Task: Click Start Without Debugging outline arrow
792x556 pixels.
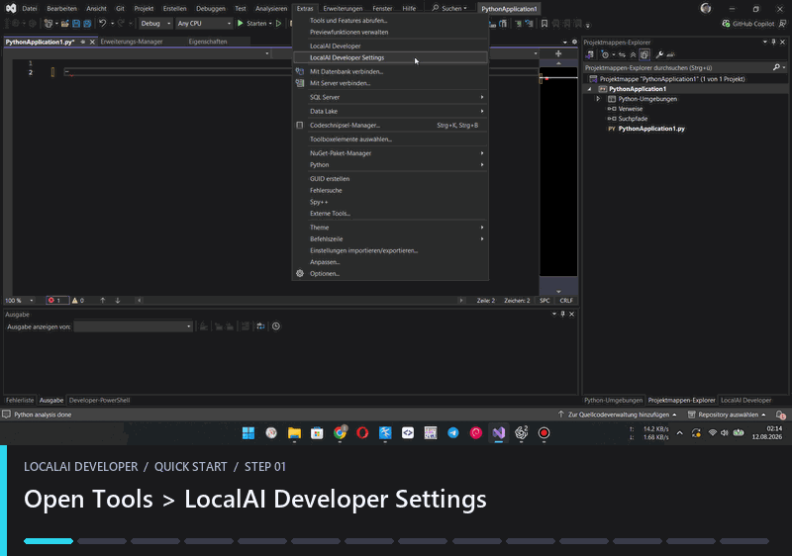Action: (x=279, y=23)
